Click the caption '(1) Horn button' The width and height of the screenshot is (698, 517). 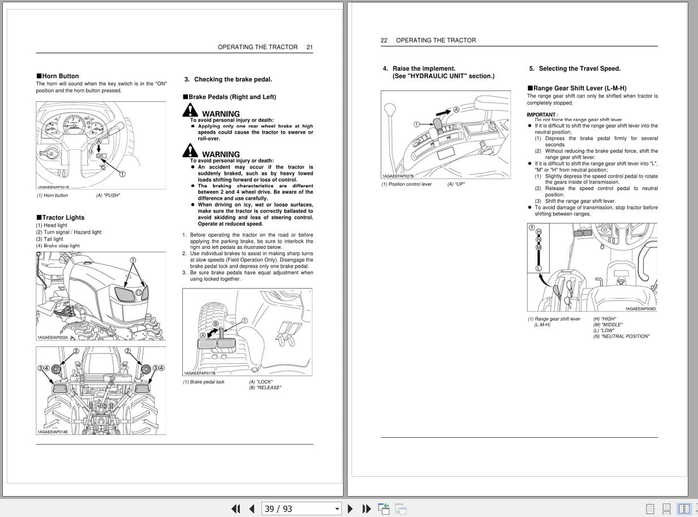click(53, 195)
